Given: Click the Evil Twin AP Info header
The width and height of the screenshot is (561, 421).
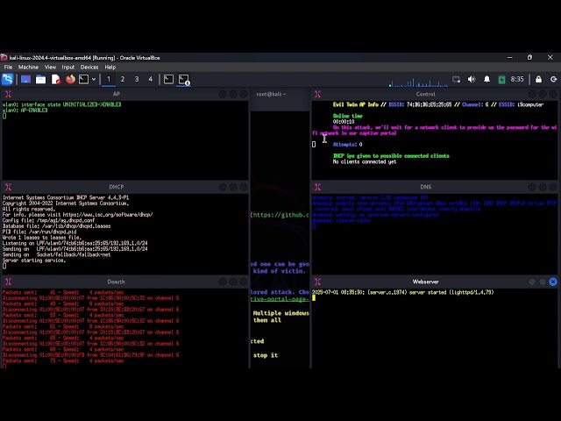Looking at the screenshot, I should pyautogui.click(x=356, y=104).
